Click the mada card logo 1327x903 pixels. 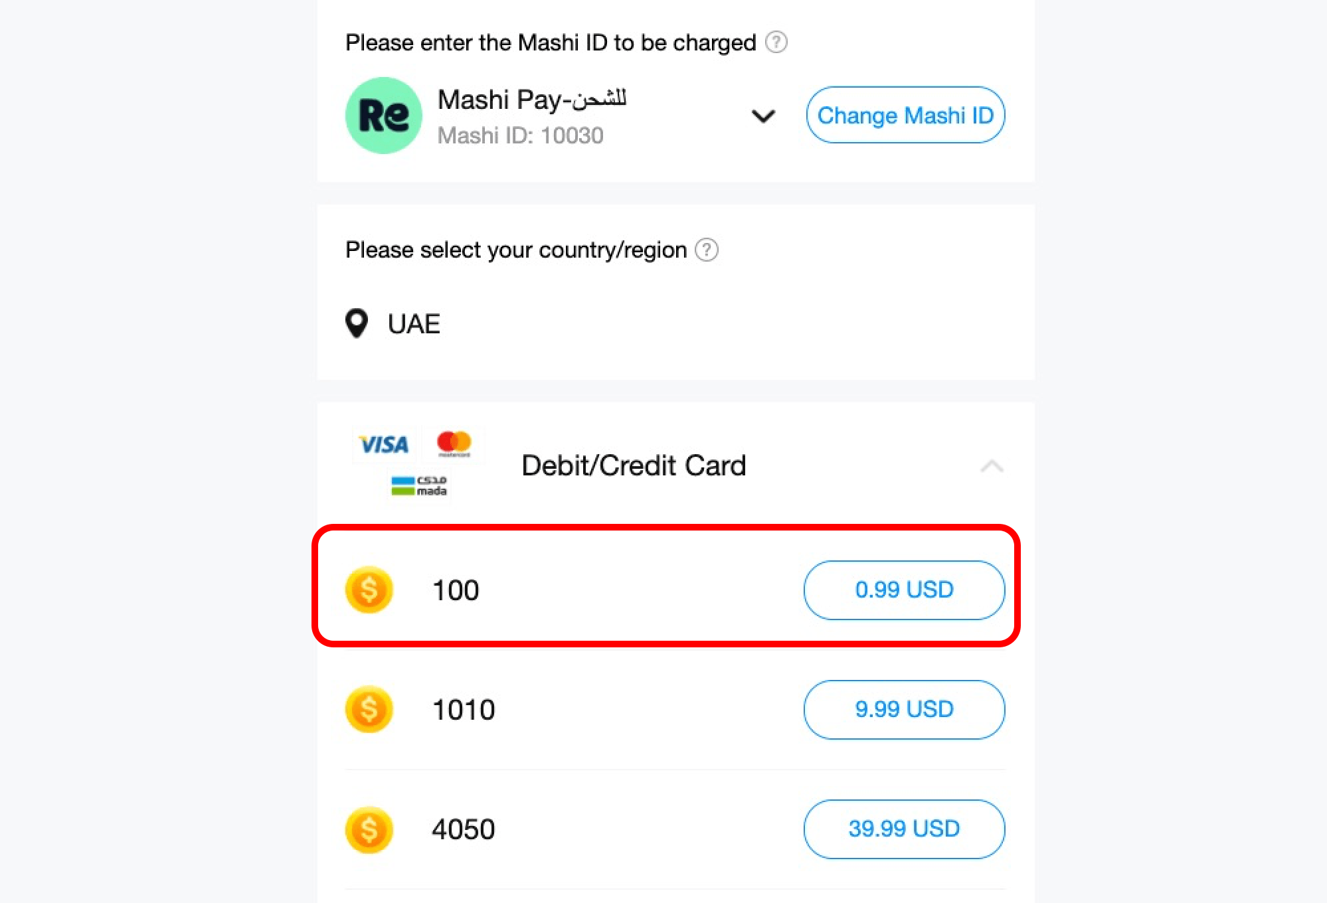point(419,485)
